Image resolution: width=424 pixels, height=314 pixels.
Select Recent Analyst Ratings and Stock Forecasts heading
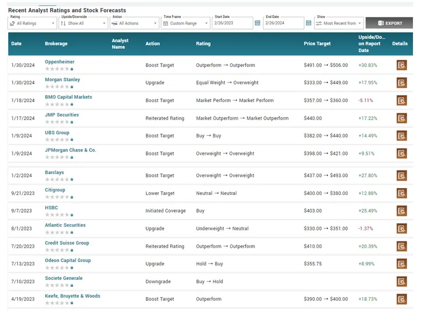point(67,10)
